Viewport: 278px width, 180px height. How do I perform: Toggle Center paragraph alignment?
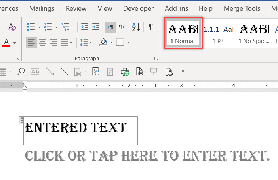pyautogui.click(x=42, y=42)
